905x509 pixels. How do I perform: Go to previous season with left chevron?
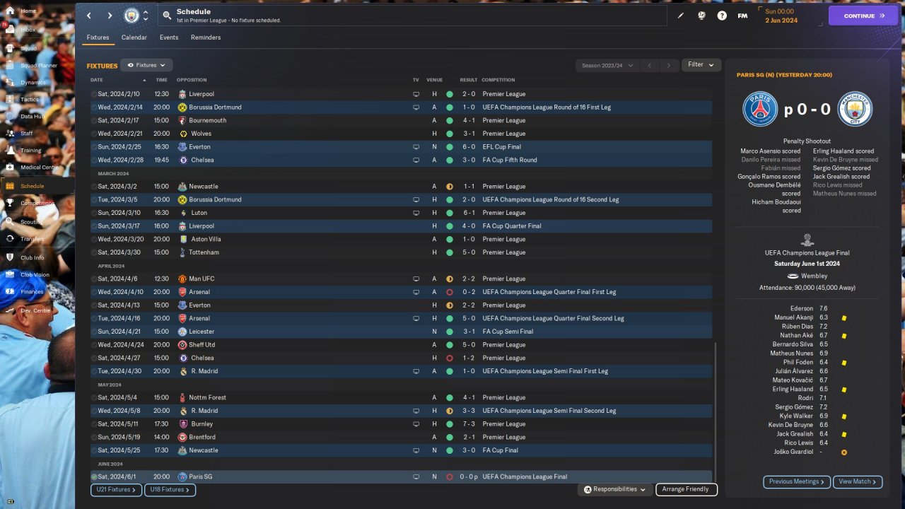pos(650,66)
